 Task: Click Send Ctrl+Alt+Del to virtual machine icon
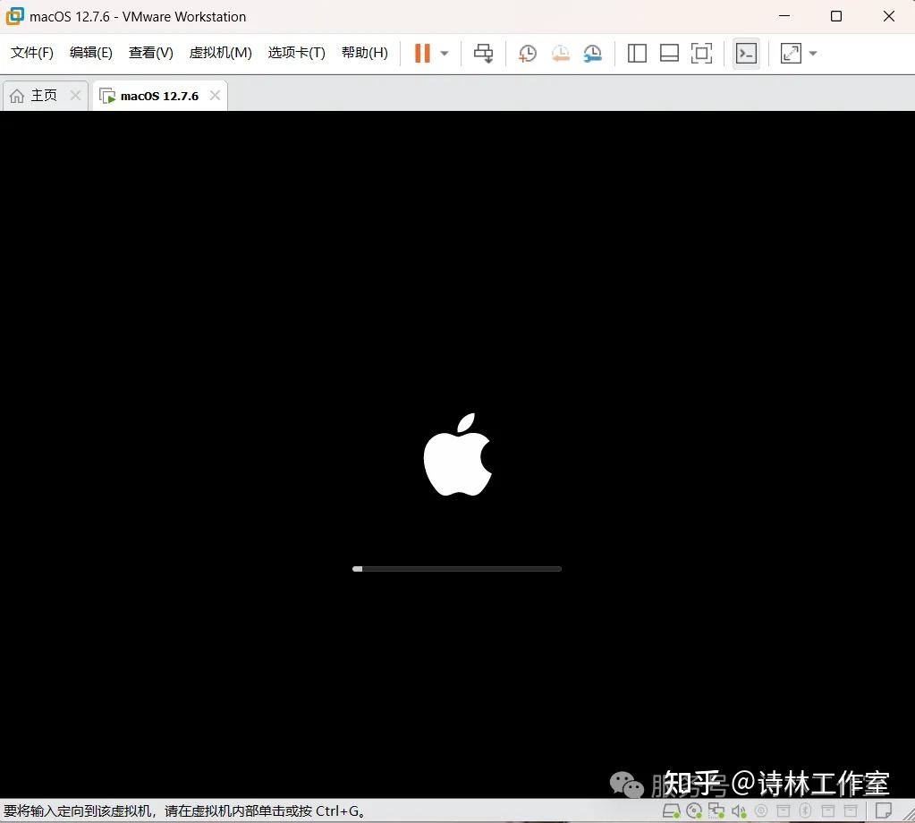coord(483,53)
